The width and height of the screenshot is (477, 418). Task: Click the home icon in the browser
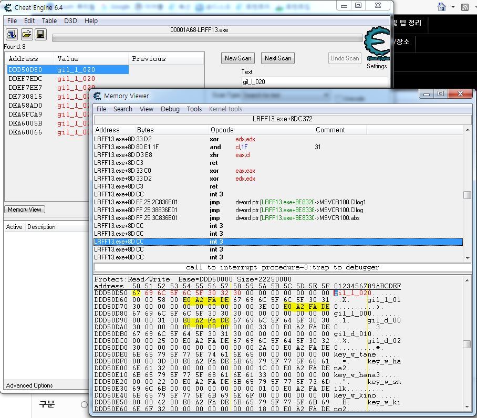[442, 7]
